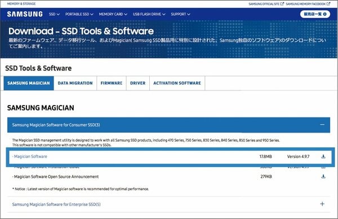Viewport: 338px width, 219px height.
Task: Click the dealer list button in the header
Action: pos(315,14)
